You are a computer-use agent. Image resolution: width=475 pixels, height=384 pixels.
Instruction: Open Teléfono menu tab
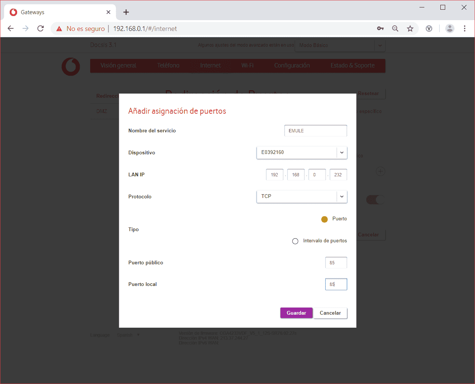tap(168, 66)
